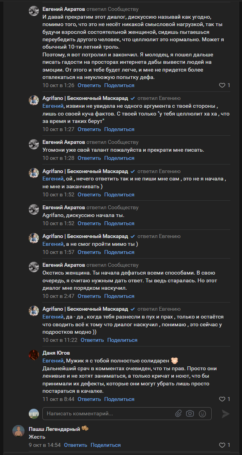
Task: Click the "Евгений" mention in Даня Югов's comment
Action: click(52, 360)
